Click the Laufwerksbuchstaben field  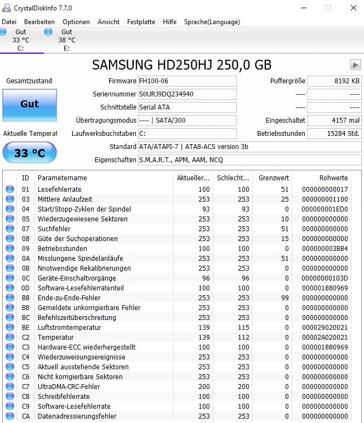[x=187, y=134]
